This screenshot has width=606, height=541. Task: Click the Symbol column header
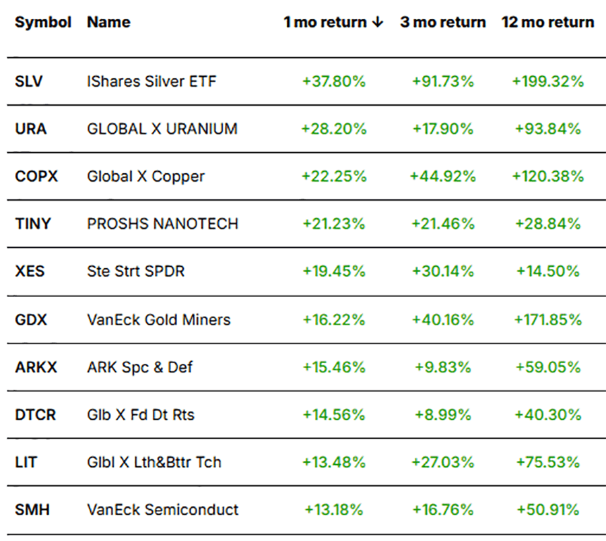pyautogui.click(x=43, y=22)
